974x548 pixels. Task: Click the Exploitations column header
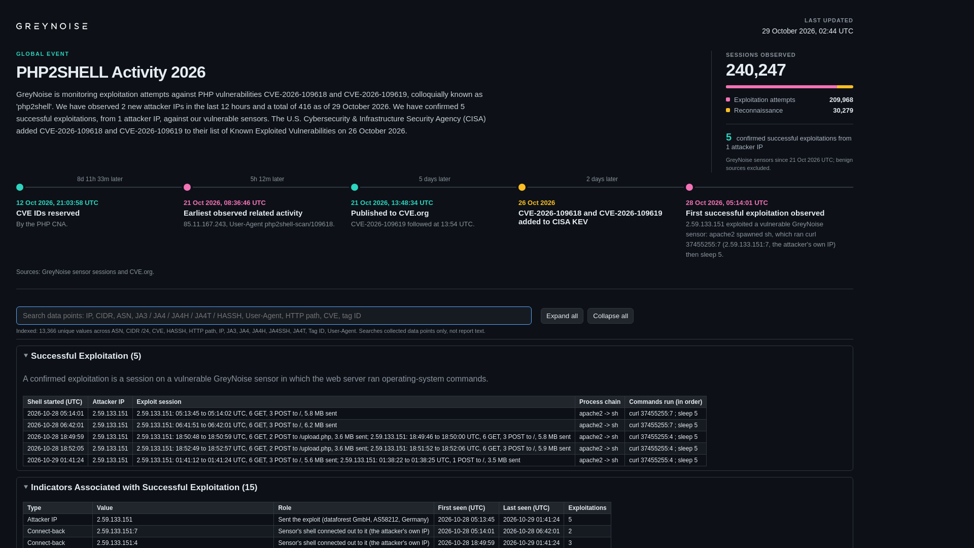click(587, 508)
